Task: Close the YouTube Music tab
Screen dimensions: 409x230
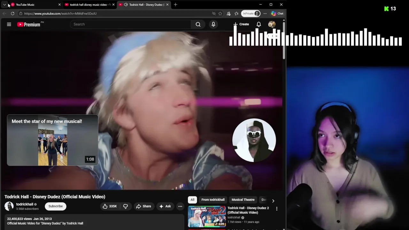Action: (x=59, y=4)
